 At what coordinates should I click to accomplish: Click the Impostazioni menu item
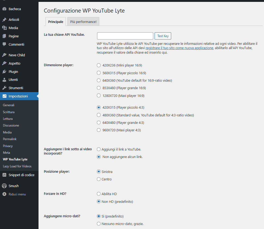coord(19,96)
